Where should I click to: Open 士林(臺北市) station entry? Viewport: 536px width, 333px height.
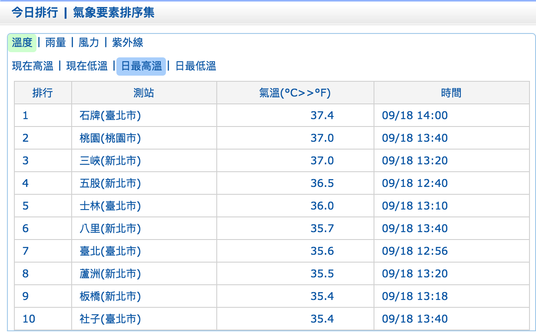coord(110,206)
